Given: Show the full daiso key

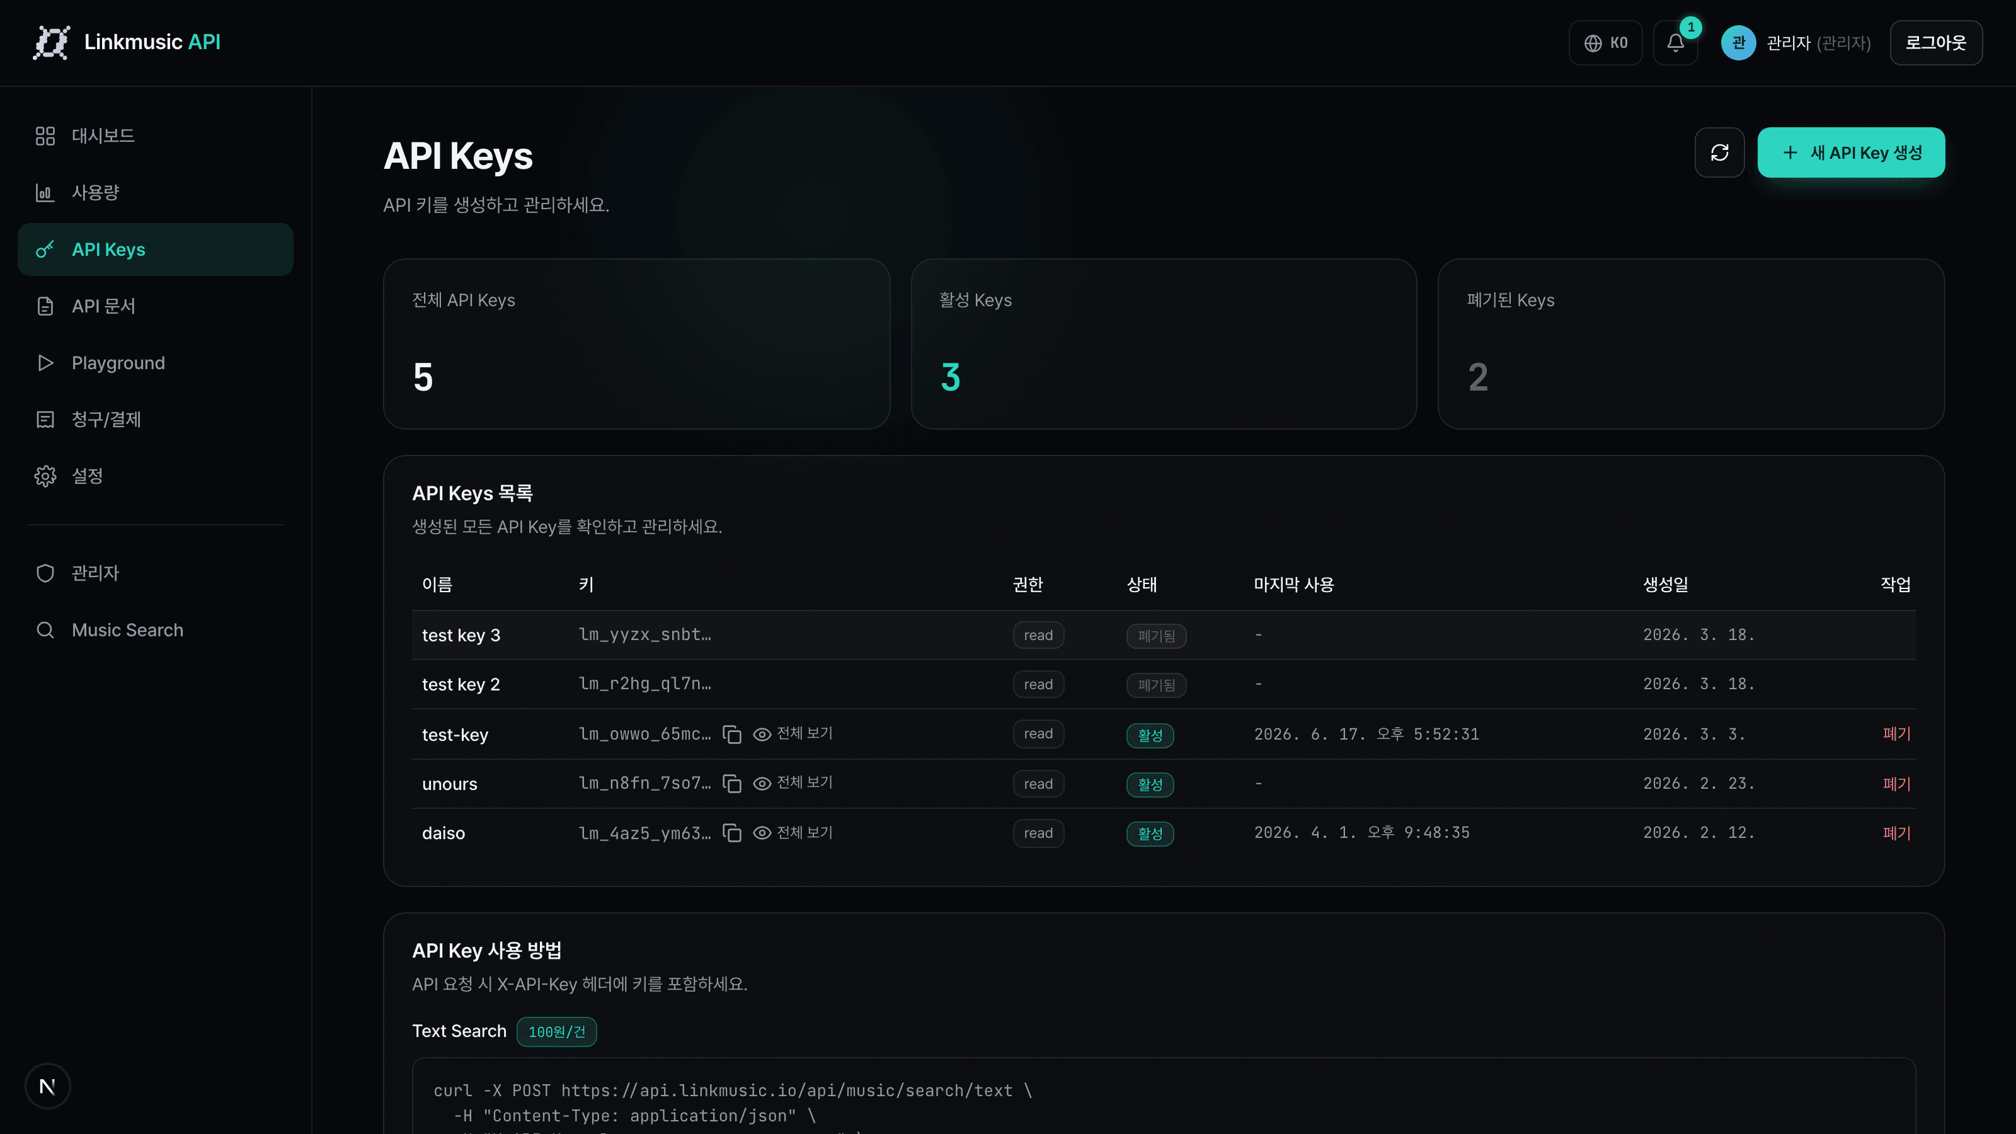Looking at the screenshot, I should (793, 833).
